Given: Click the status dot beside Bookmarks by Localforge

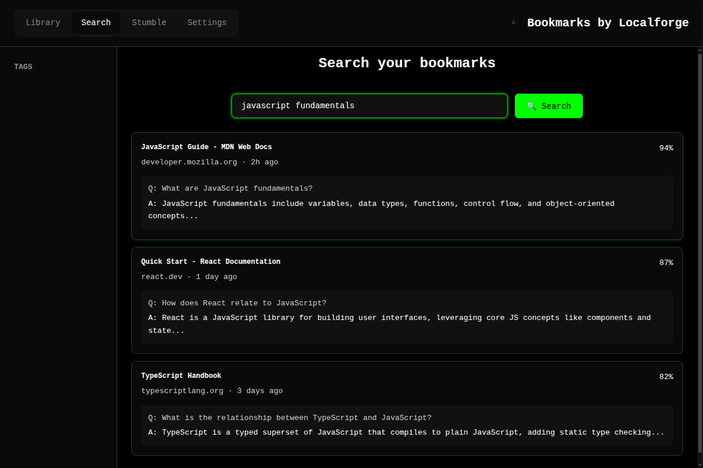Looking at the screenshot, I should tap(513, 22).
